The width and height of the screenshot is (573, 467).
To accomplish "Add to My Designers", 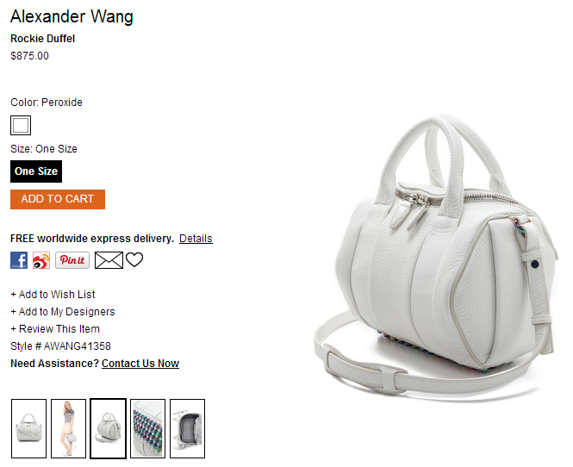I will click(63, 312).
